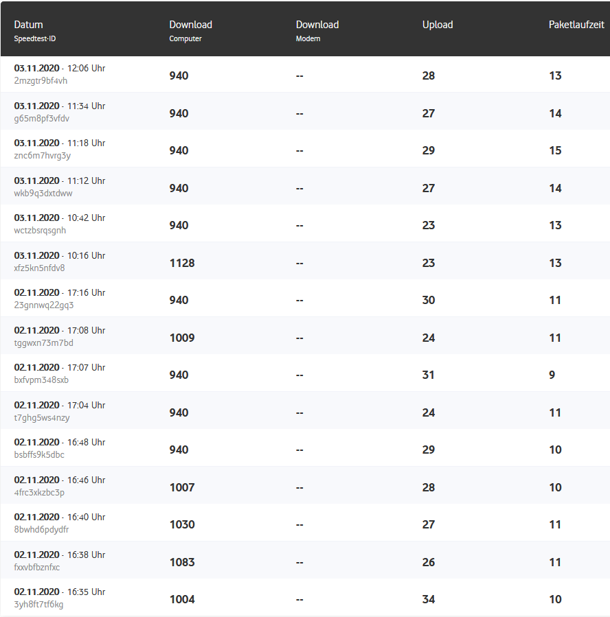Screen dimensions: 610x617
Task: Select the 03.11.2020 11:34 Uhr row
Action: click(59, 106)
